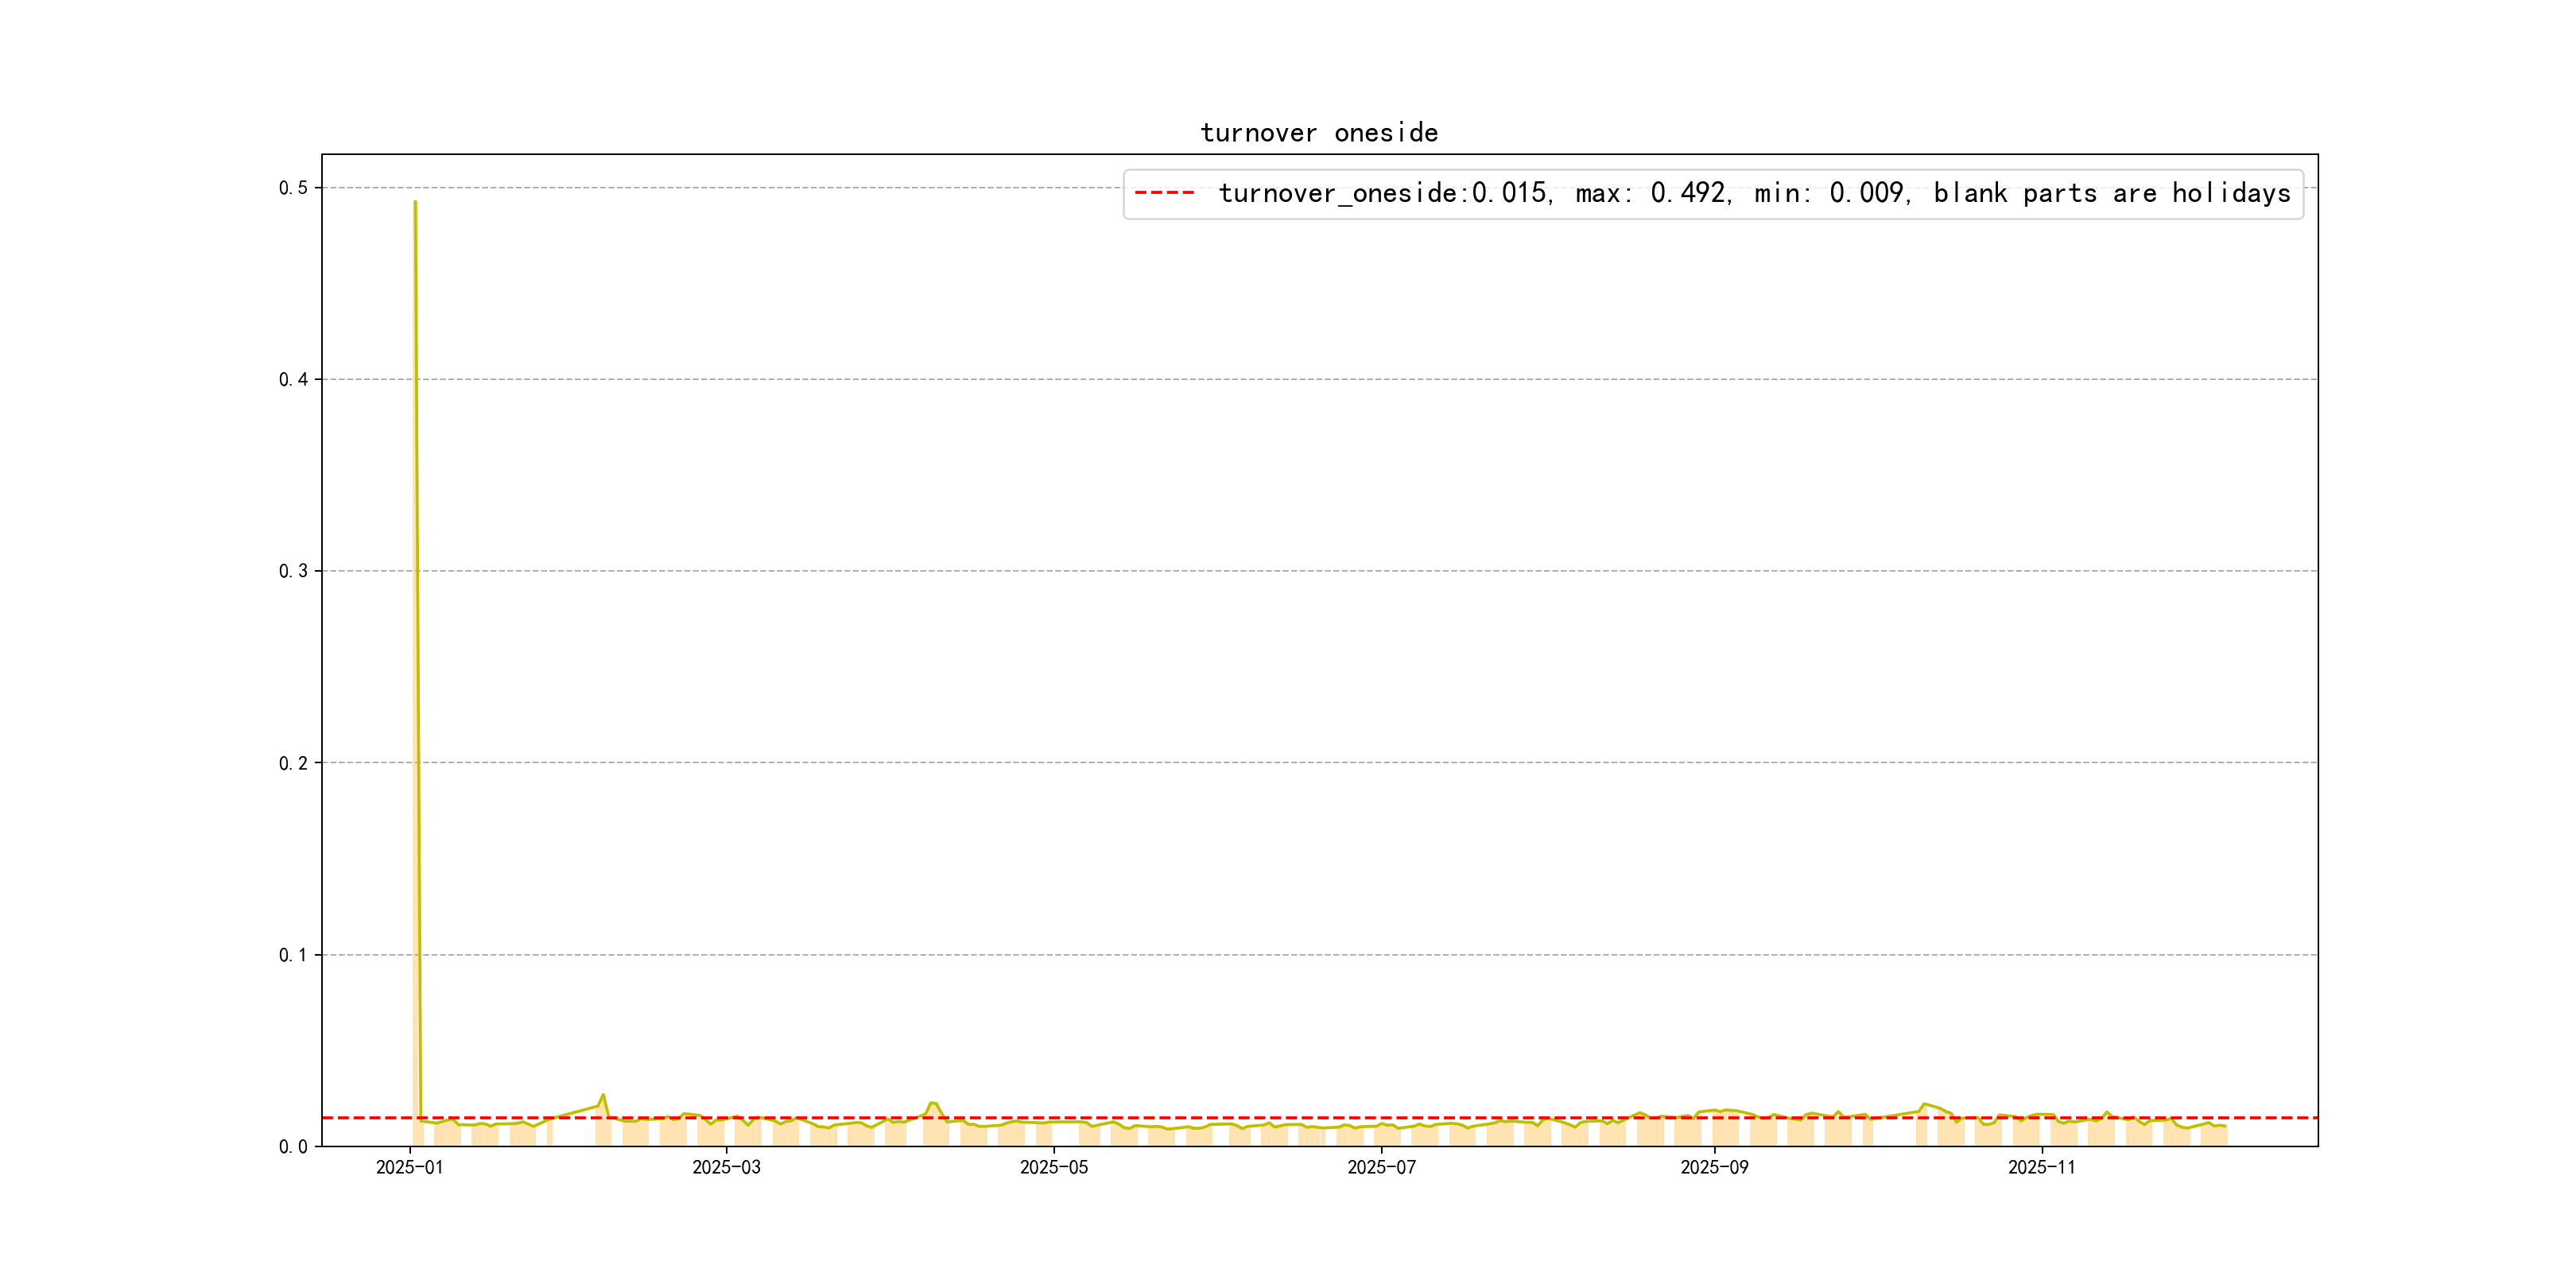Screen dimensions: 2576x1288
Task: Select the 0.0 y-axis tick label
Action: click(293, 1147)
